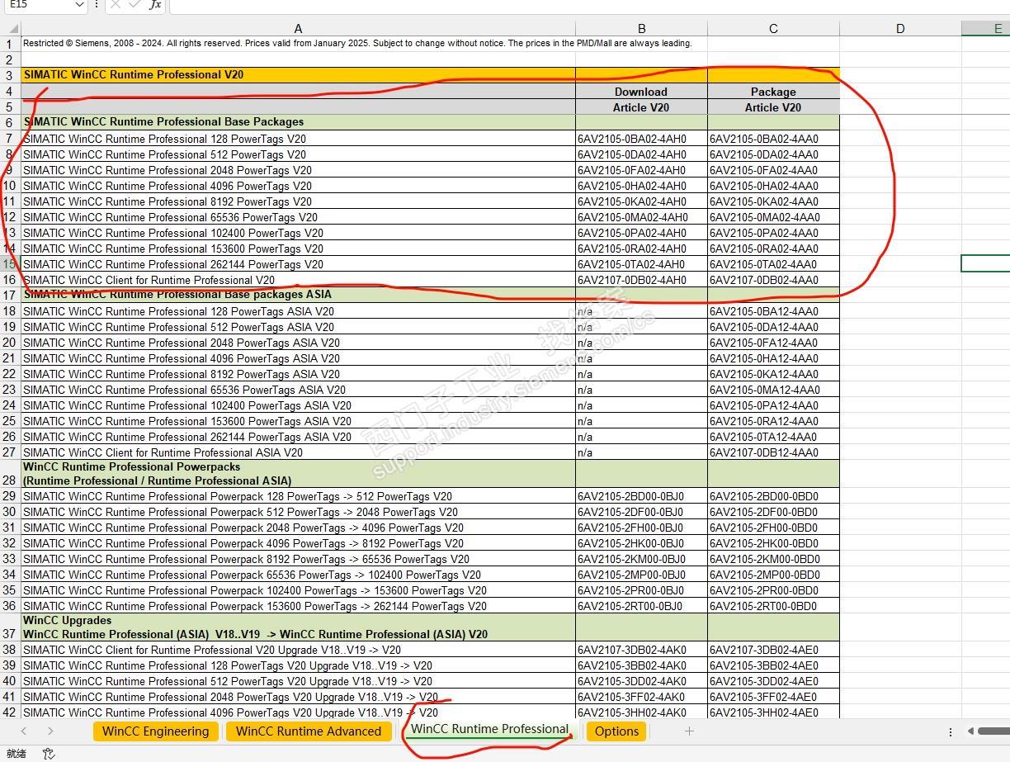Go to previous sheet with left arrow
The image size is (1010, 762).
tap(24, 731)
